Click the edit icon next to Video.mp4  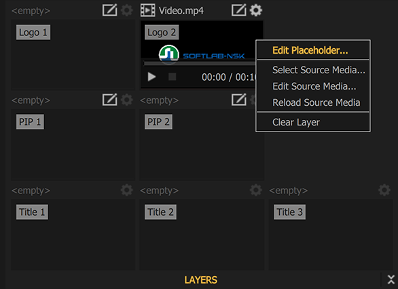pyautogui.click(x=239, y=10)
